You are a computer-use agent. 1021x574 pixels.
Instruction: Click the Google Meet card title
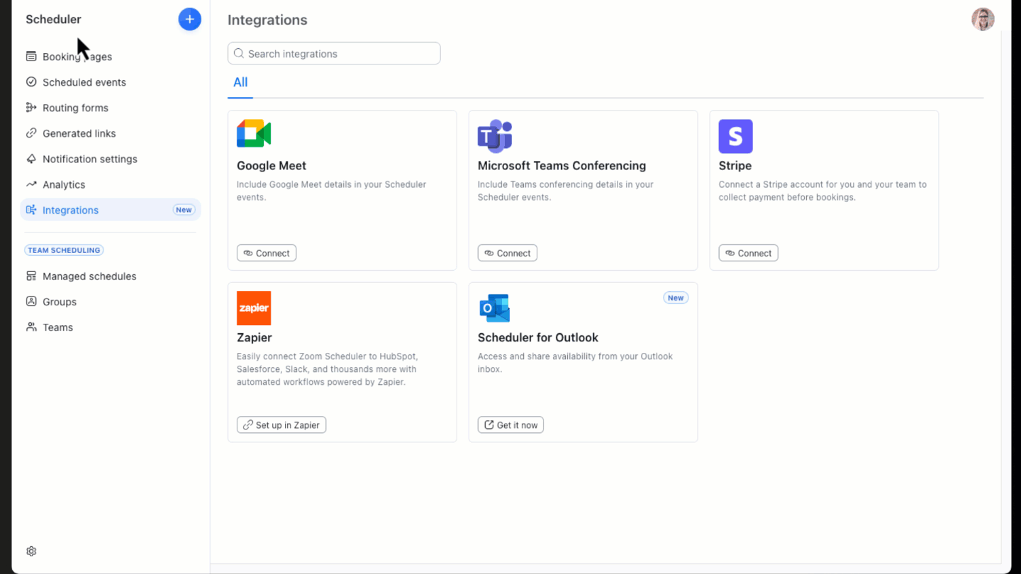(272, 166)
